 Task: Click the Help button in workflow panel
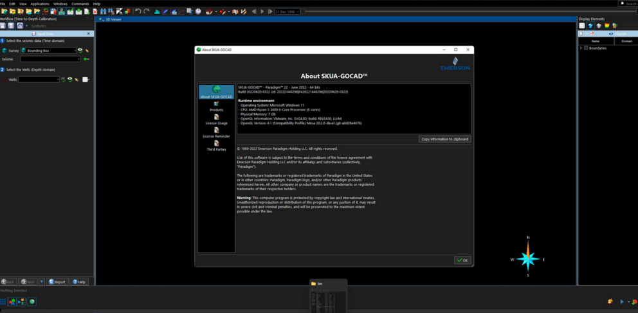(79, 282)
